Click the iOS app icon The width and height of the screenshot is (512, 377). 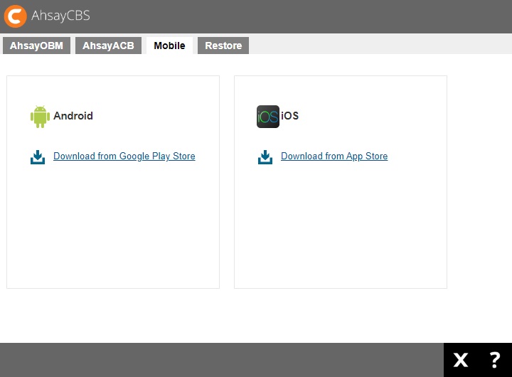click(x=267, y=117)
